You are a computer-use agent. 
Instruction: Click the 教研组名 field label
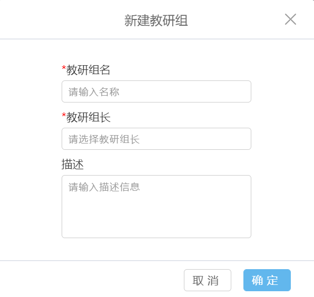[x=88, y=70]
